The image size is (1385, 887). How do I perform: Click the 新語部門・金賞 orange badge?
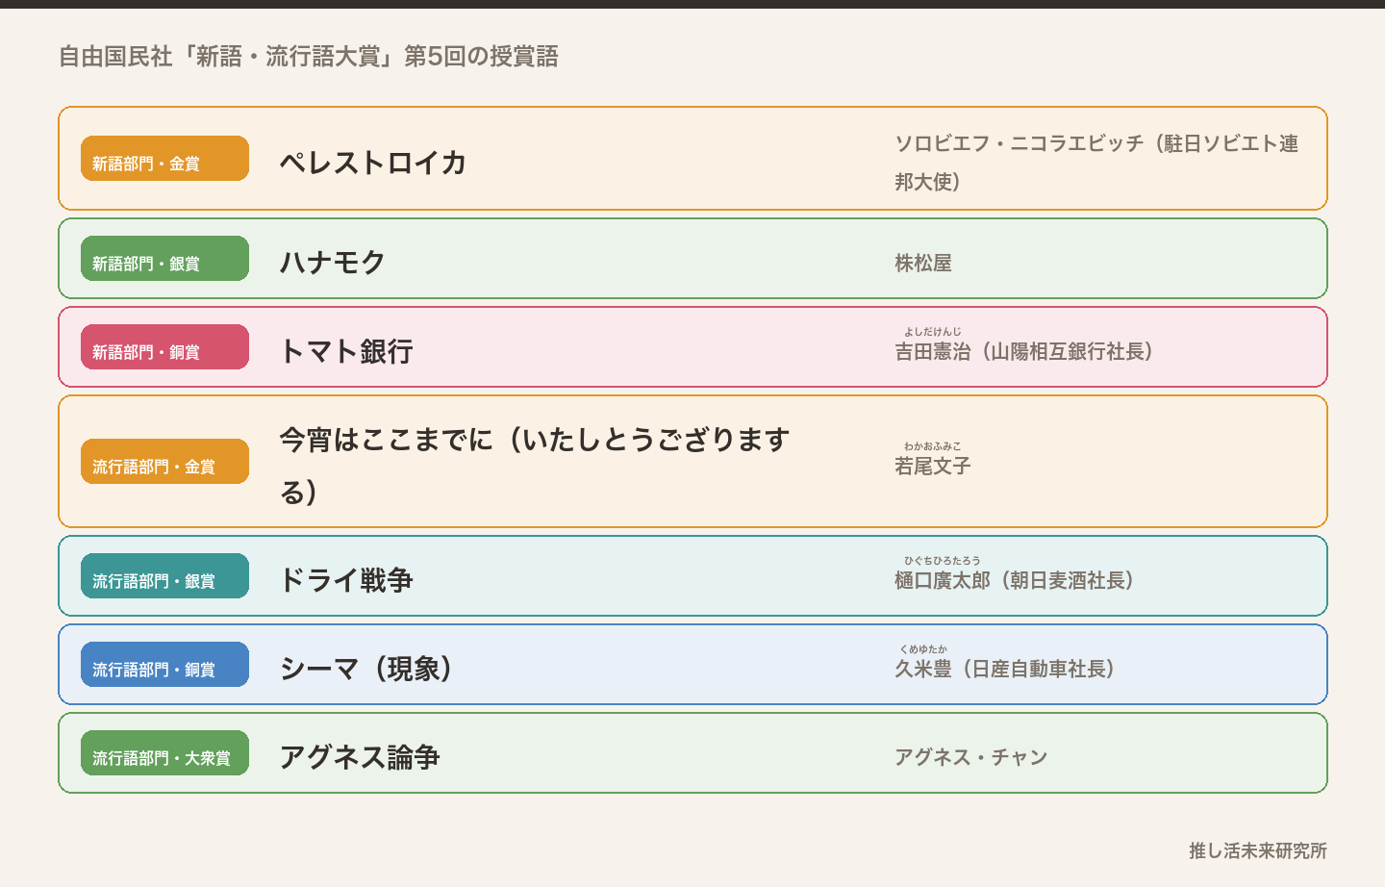pos(164,159)
